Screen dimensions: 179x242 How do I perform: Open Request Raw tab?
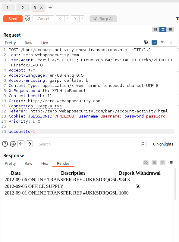28,43
